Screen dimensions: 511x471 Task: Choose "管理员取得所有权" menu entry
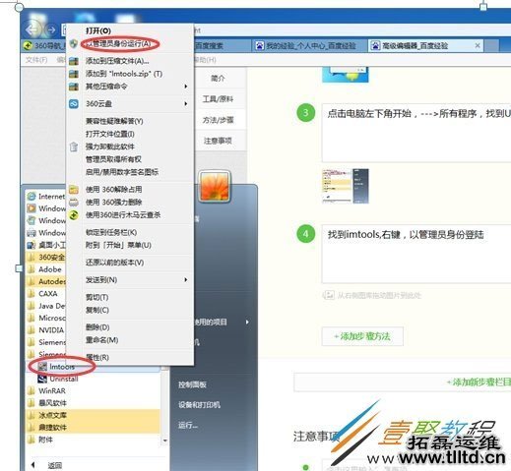coord(113,159)
